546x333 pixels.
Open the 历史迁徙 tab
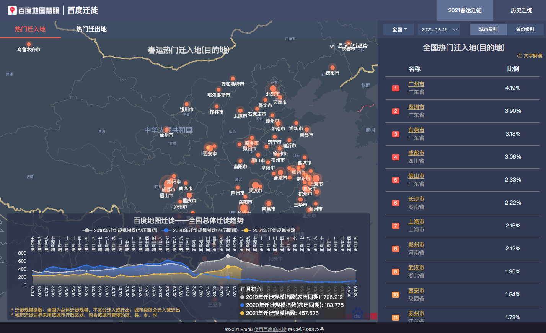(x=521, y=10)
